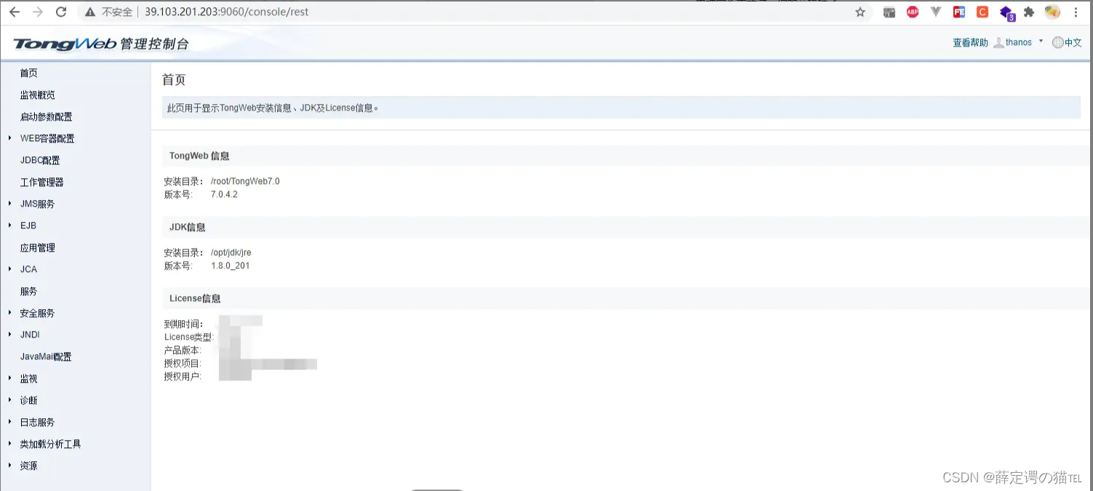Screen dimensions: 1093x491
Task: Open 启动参数配置 in the sidebar
Action: coord(47,116)
